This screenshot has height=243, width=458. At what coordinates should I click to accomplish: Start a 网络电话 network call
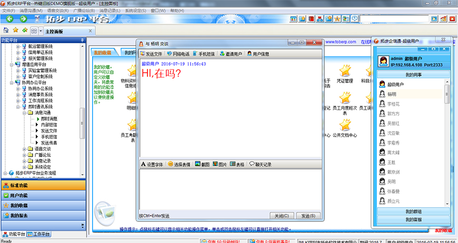pos(178,54)
